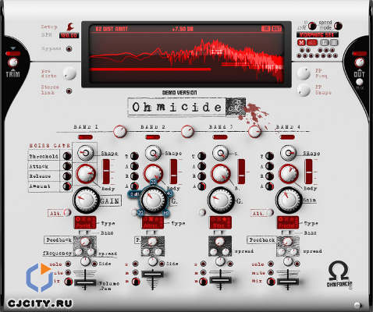Click the Band 1 Gain knob
The height and width of the screenshot is (312, 373).
(x=86, y=200)
